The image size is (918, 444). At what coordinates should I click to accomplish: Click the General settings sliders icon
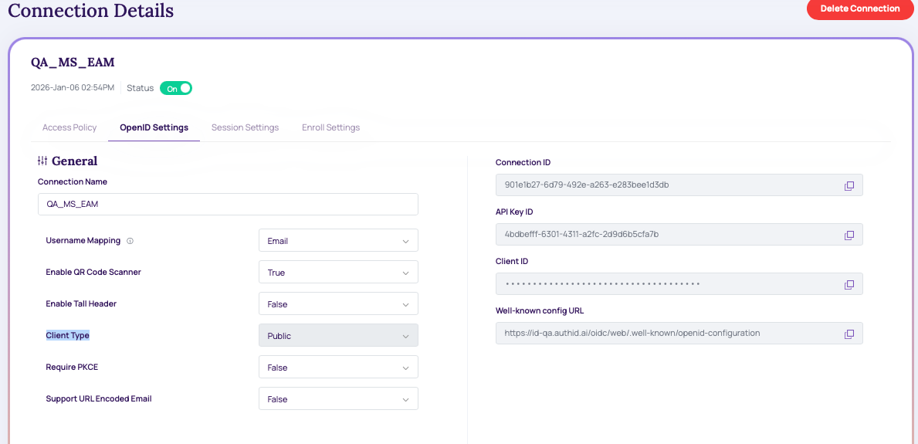point(42,161)
